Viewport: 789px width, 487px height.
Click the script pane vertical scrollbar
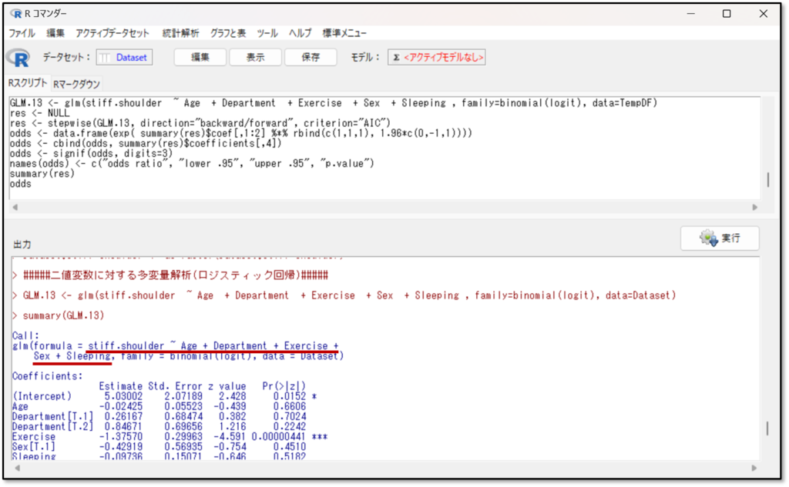coord(767,179)
